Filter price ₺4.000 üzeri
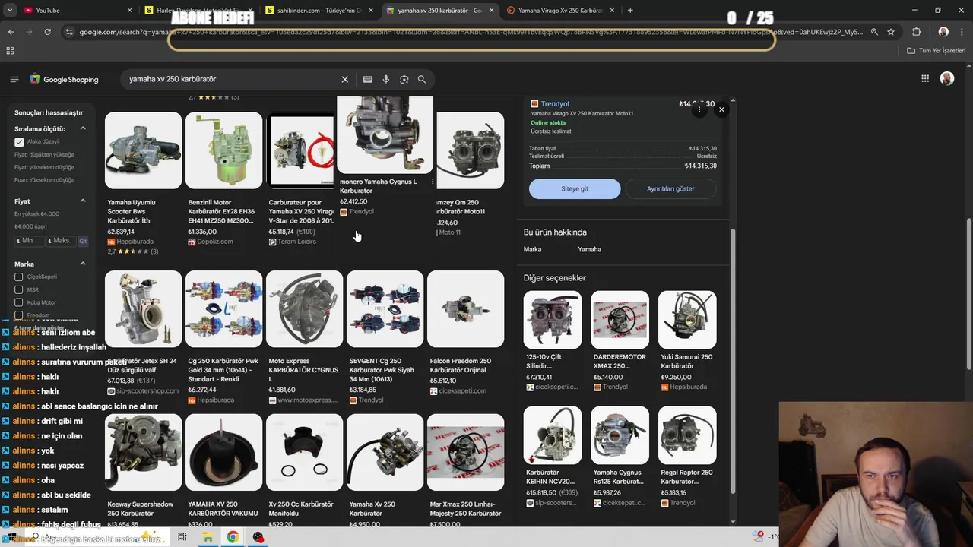Viewport: 973px width, 547px height. click(30, 226)
